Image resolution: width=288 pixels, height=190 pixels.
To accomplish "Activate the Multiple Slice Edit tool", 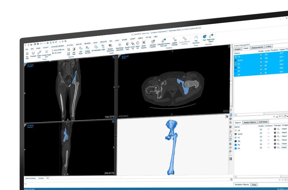I will coord(87,50).
